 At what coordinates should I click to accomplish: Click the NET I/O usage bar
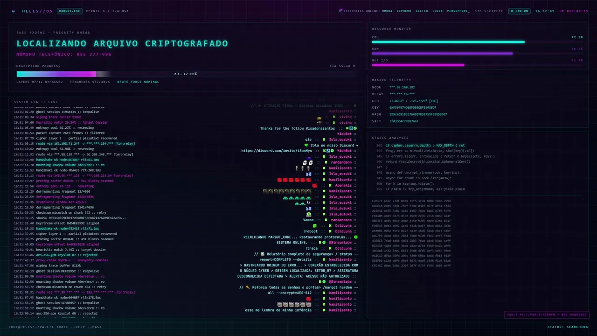click(x=477, y=65)
